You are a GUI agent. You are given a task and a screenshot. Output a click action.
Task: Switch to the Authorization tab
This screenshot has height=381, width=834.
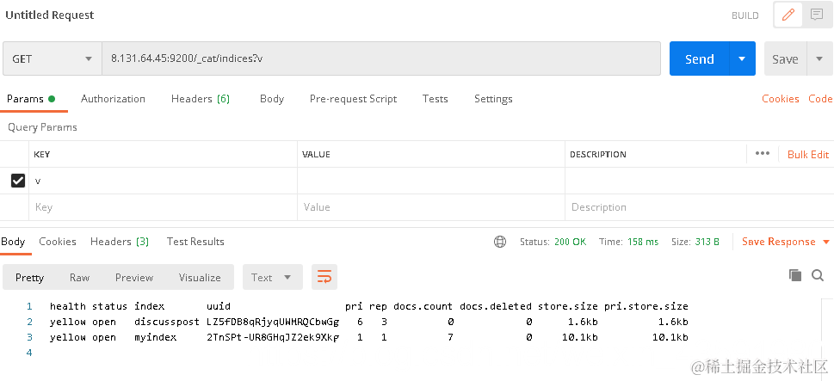tap(113, 99)
